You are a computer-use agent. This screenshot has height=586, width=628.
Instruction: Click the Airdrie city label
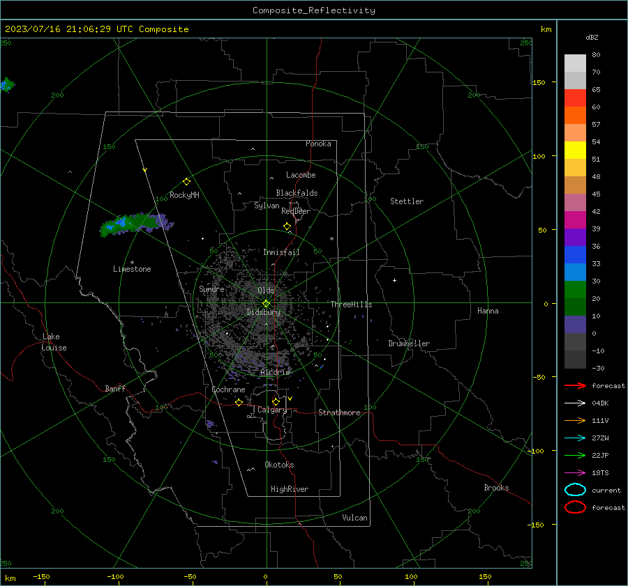(275, 372)
